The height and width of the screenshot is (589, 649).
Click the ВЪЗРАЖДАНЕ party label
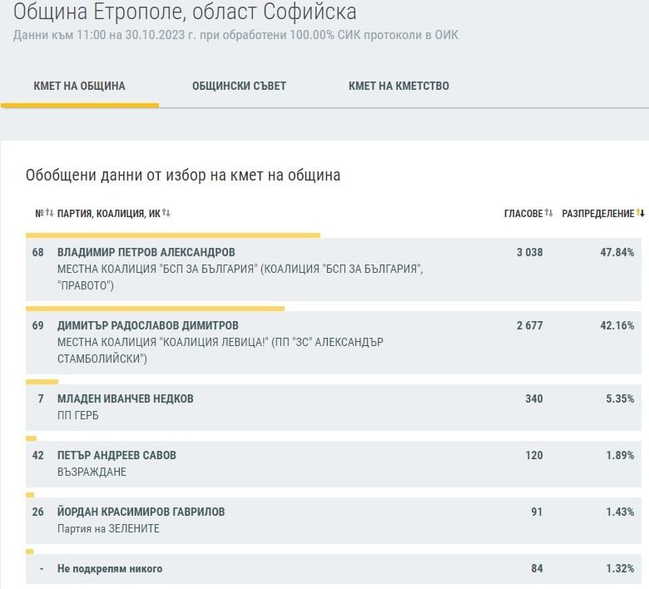pyautogui.click(x=92, y=473)
